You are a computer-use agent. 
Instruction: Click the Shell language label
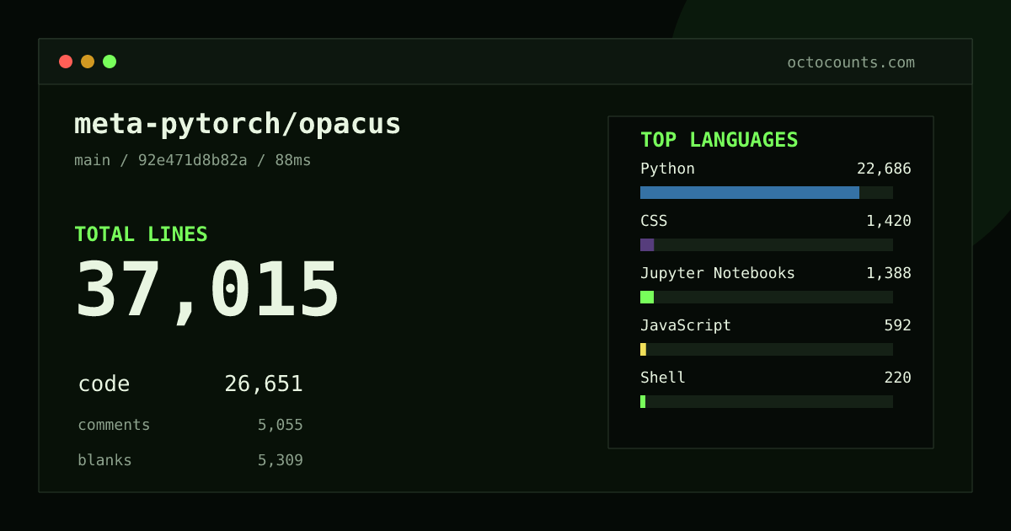(663, 378)
